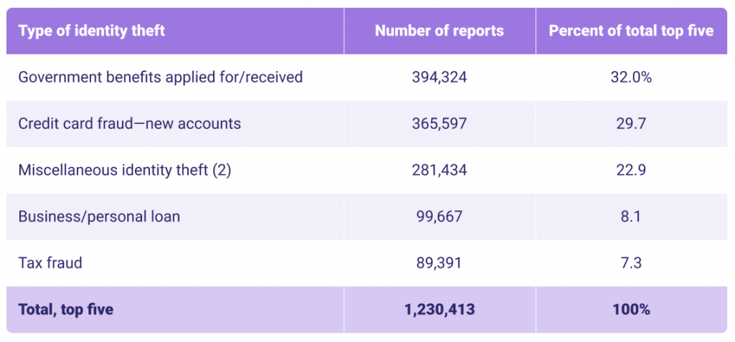This screenshot has width=735, height=342.
Task: Click the 32.0% percentage cell
Action: [631, 77]
